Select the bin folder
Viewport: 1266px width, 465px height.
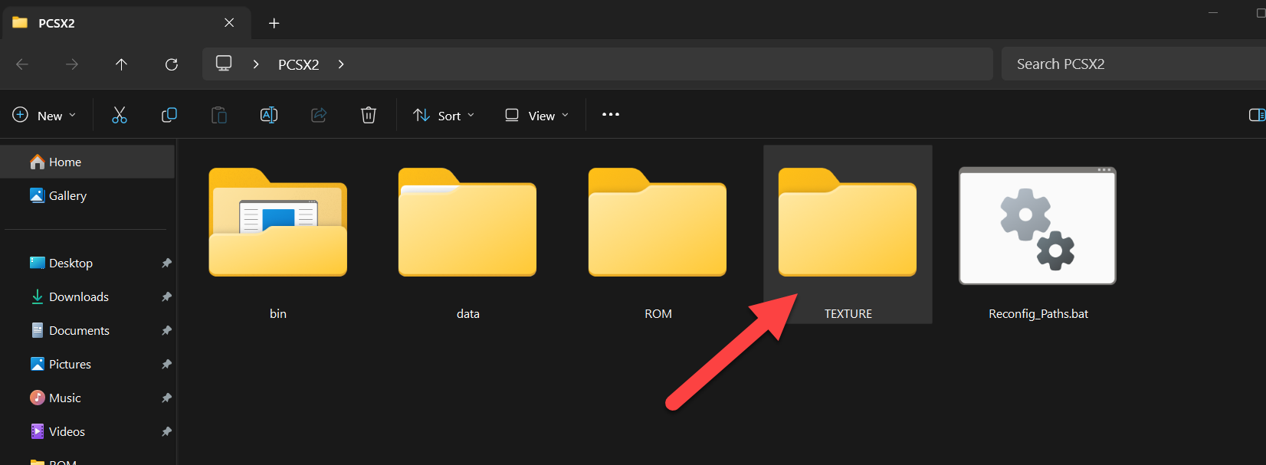[278, 234]
